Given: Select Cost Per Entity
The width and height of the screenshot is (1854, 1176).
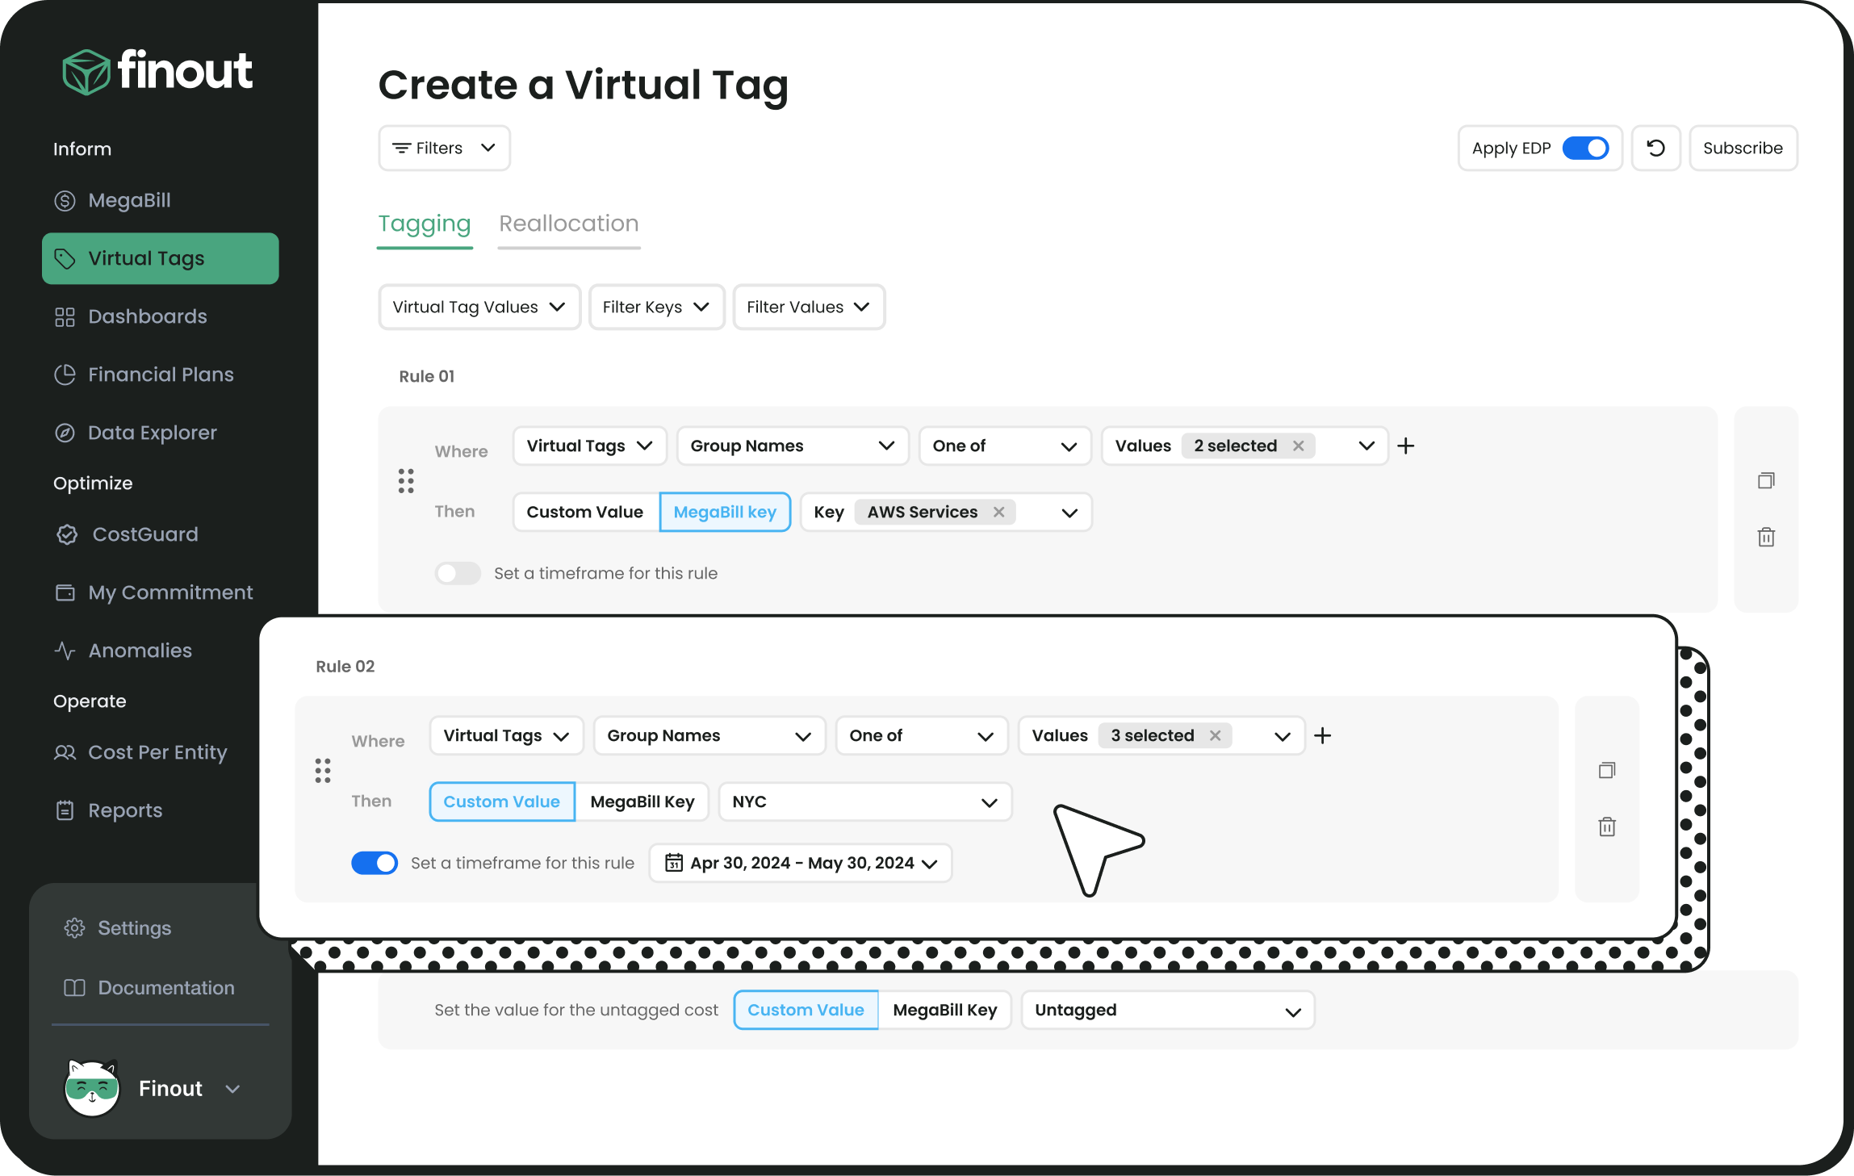Looking at the screenshot, I should (157, 751).
